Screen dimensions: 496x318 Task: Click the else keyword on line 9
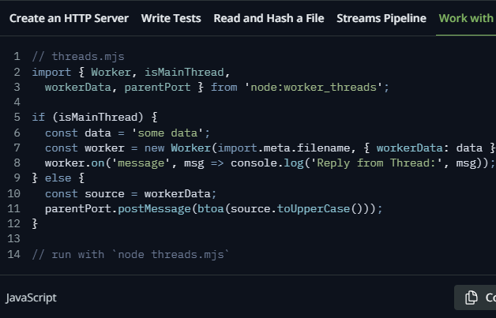[x=58, y=178]
